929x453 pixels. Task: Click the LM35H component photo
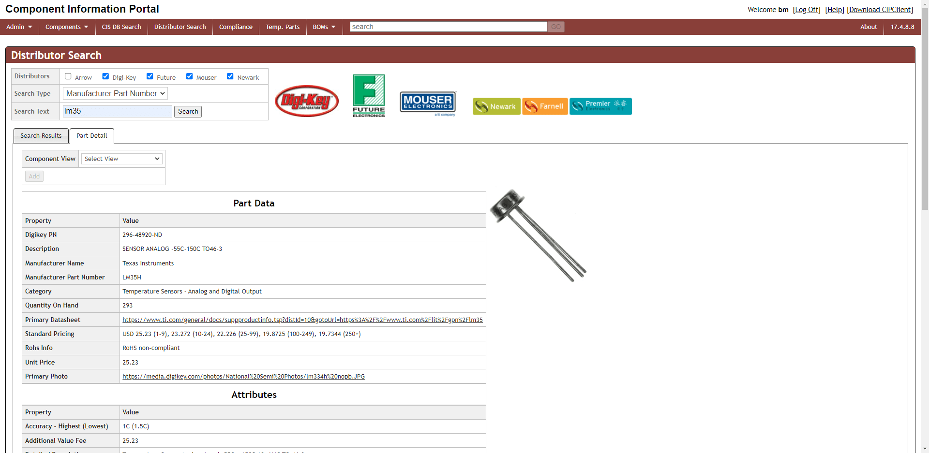538,235
